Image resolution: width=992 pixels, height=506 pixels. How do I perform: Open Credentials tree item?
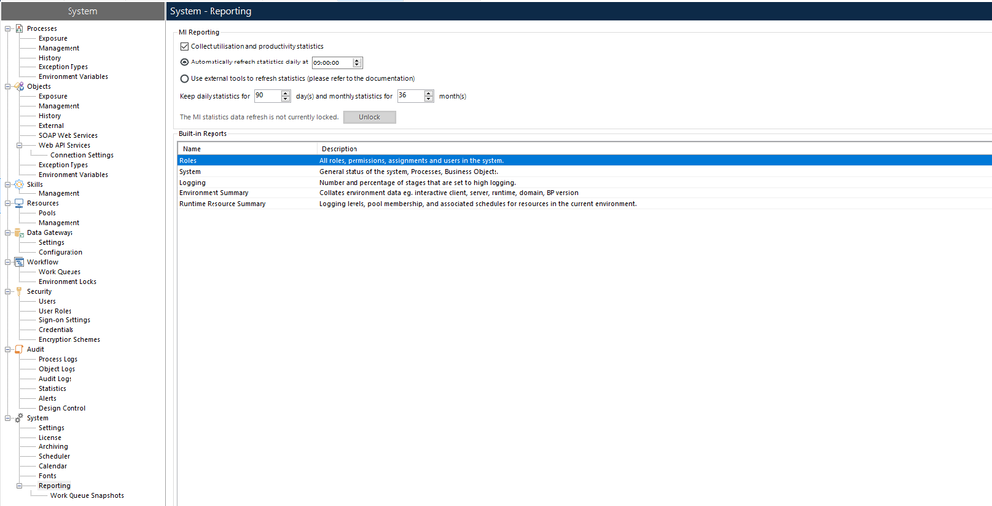click(x=57, y=330)
